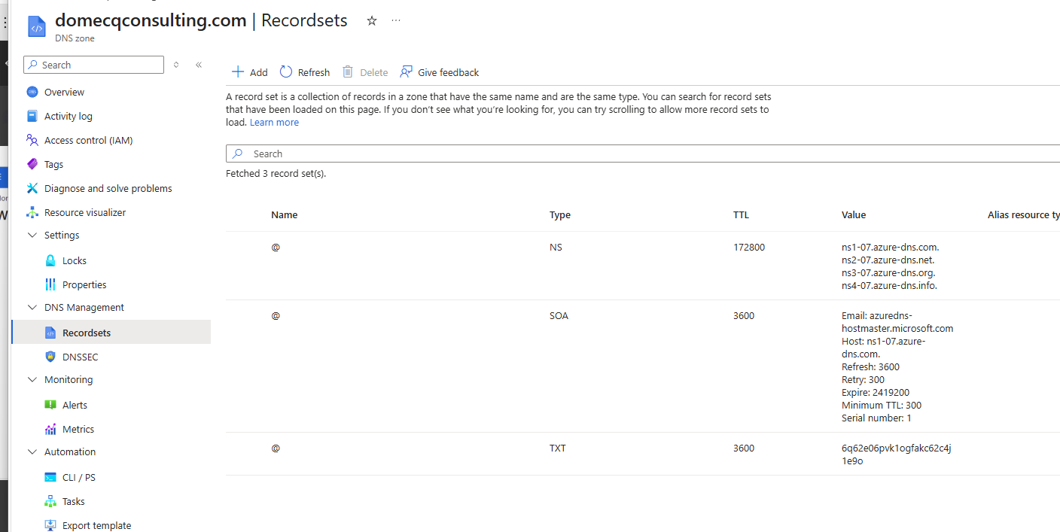This screenshot has width=1060, height=532.
Task: Click the TTL value 172800
Action: pyautogui.click(x=749, y=247)
